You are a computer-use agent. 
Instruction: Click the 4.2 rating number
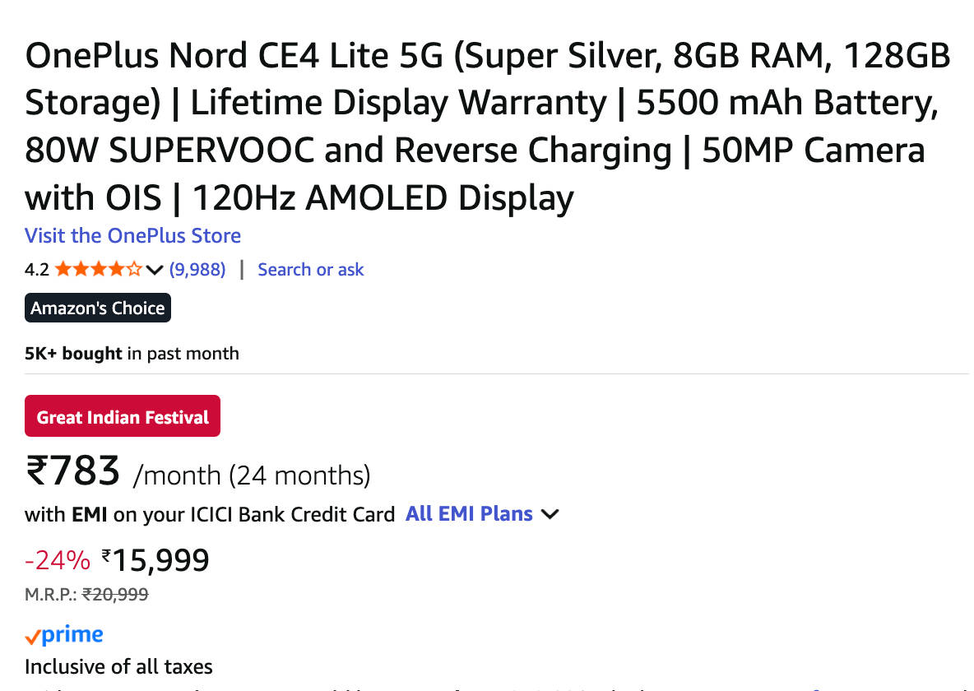point(37,270)
